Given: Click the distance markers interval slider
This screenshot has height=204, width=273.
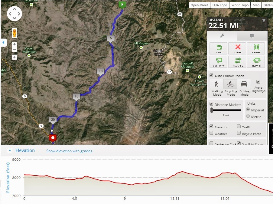Looking at the screenshot, I should [212, 110].
